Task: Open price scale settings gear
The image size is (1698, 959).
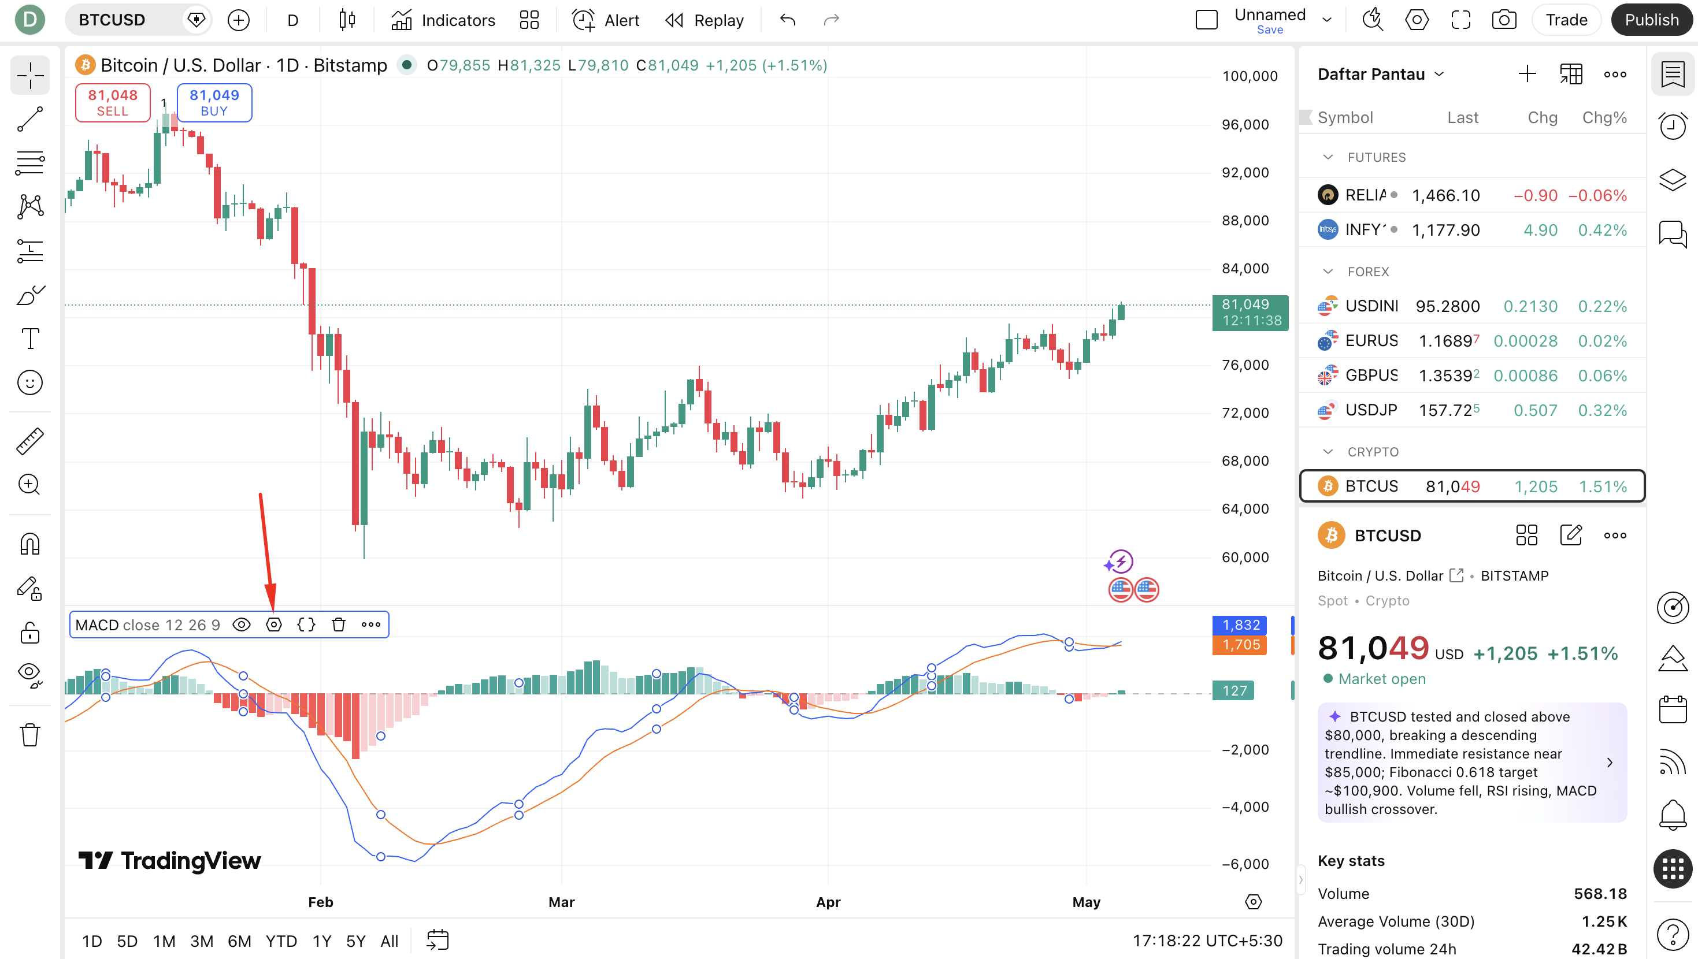Action: 1253,902
